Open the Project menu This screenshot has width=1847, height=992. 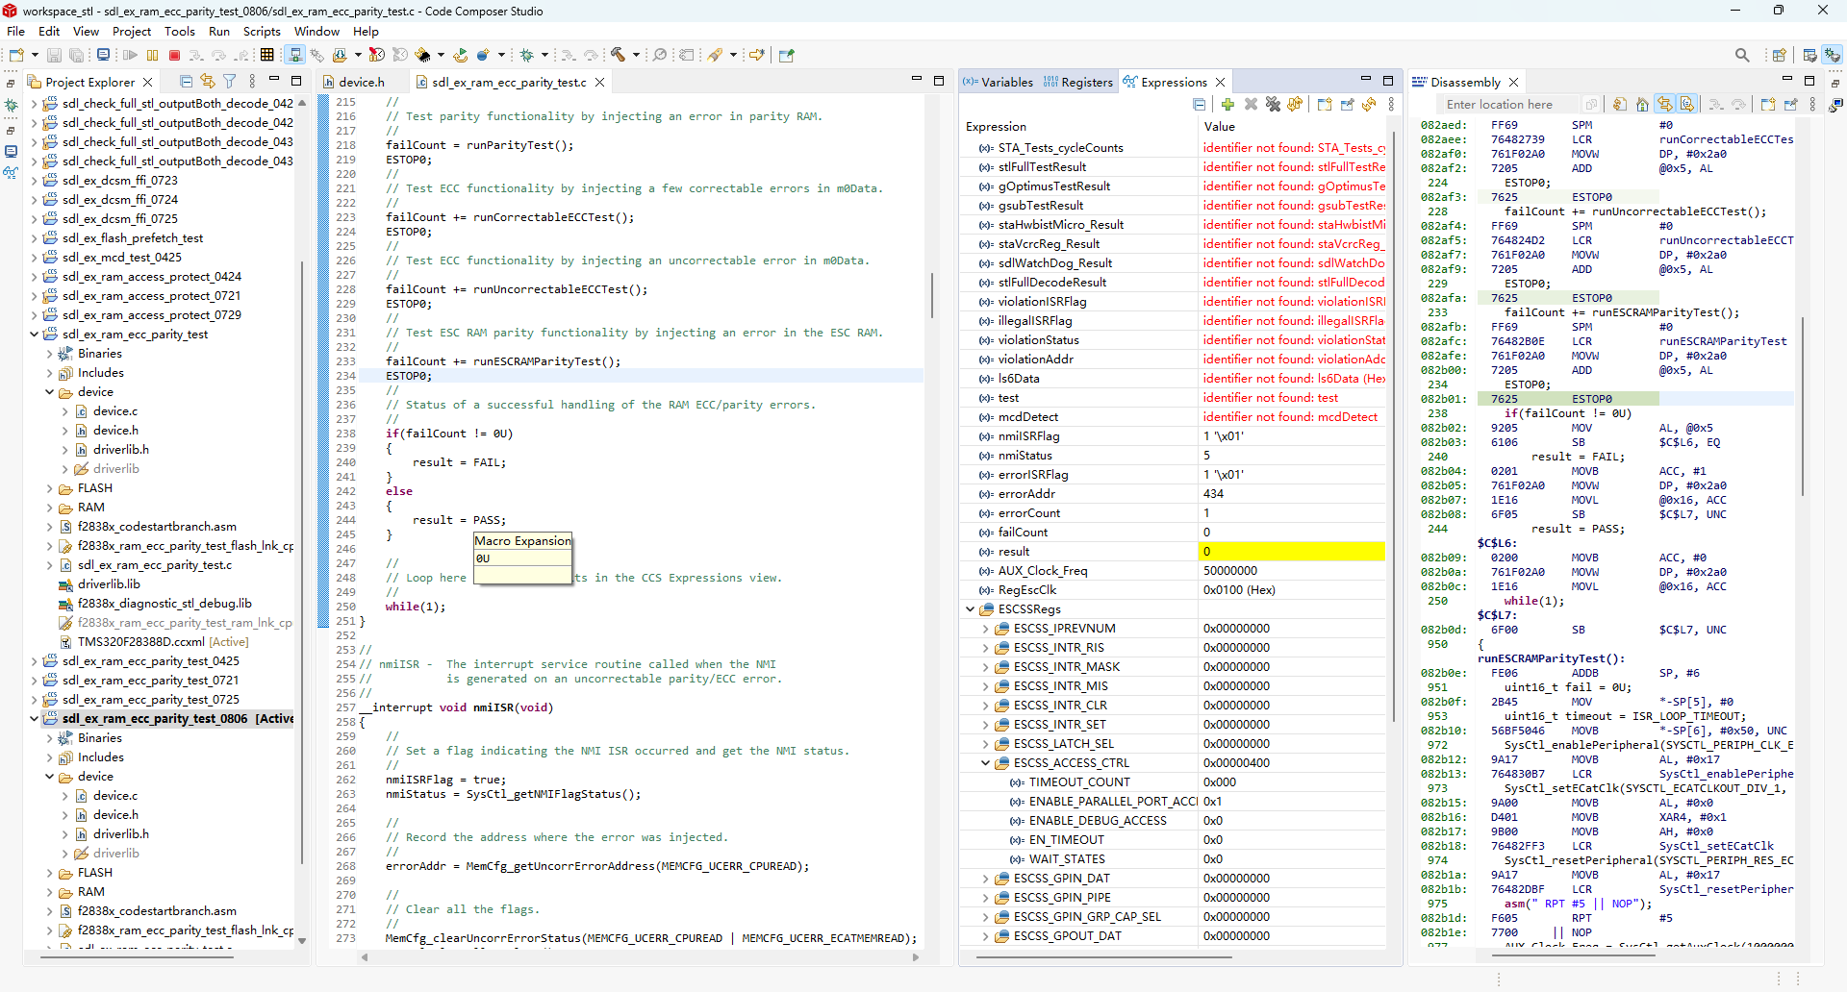pos(132,31)
